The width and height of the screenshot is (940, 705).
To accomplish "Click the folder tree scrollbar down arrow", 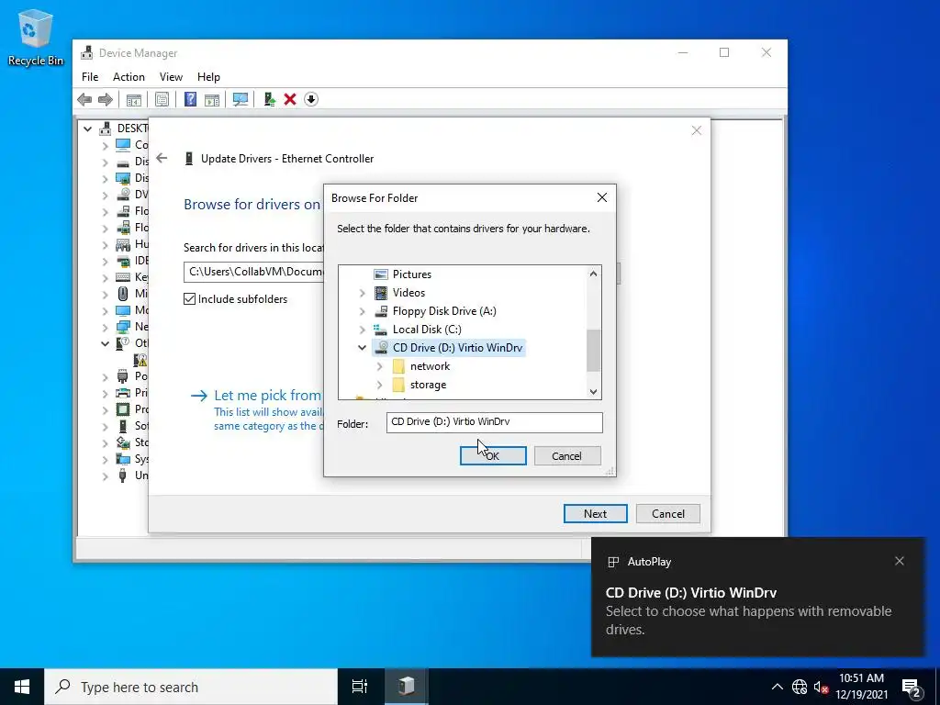I will click(594, 391).
